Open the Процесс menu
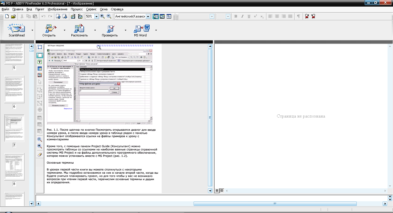Screen dimensions: 393x213 tap(77, 9)
